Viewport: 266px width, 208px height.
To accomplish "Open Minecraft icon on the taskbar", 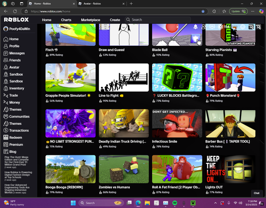I will pyautogui.click(x=193, y=203).
